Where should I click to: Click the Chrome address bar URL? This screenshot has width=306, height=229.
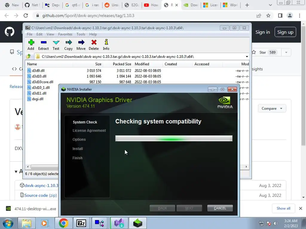pyautogui.click(x=88, y=16)
